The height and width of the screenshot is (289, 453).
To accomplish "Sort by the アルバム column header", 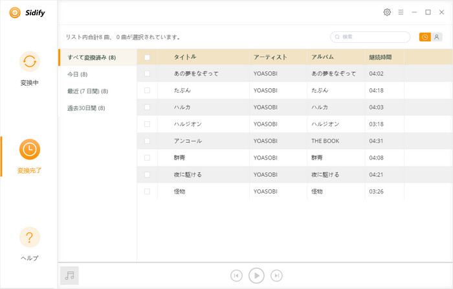I will tap(322, 57).
